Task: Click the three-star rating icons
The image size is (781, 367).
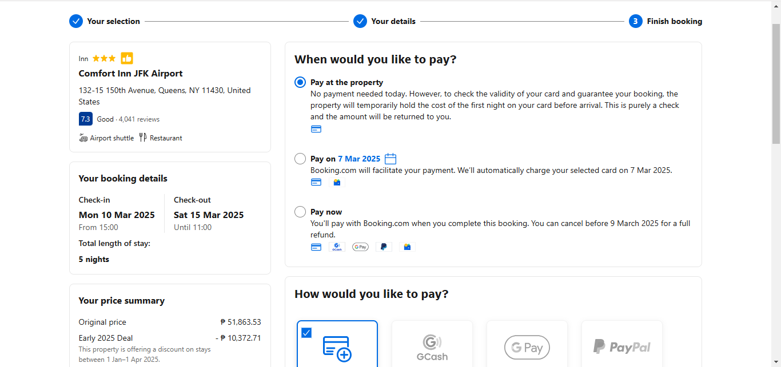Action: coord(104,58)
